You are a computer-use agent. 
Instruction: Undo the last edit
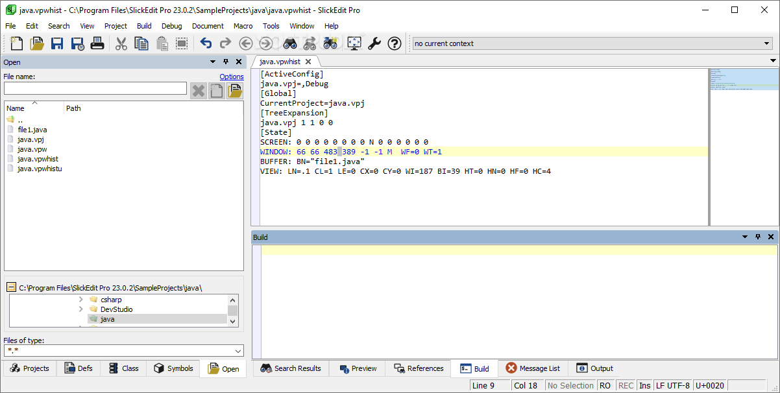coord(206,43)
